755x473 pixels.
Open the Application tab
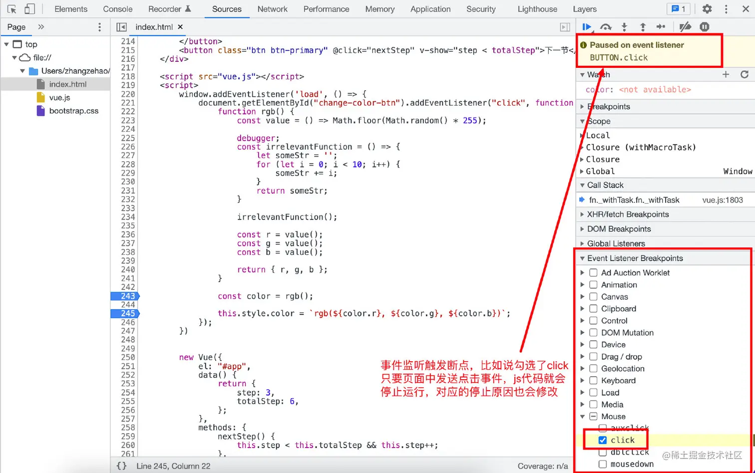[430, 9]
